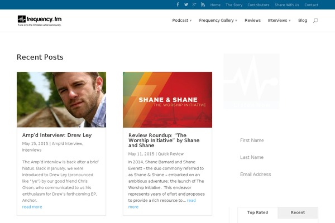The height and width of the screenshot is (223, 335).
Task: Open the Shane & Shane banner image
Action: click(x=167, y=100)
